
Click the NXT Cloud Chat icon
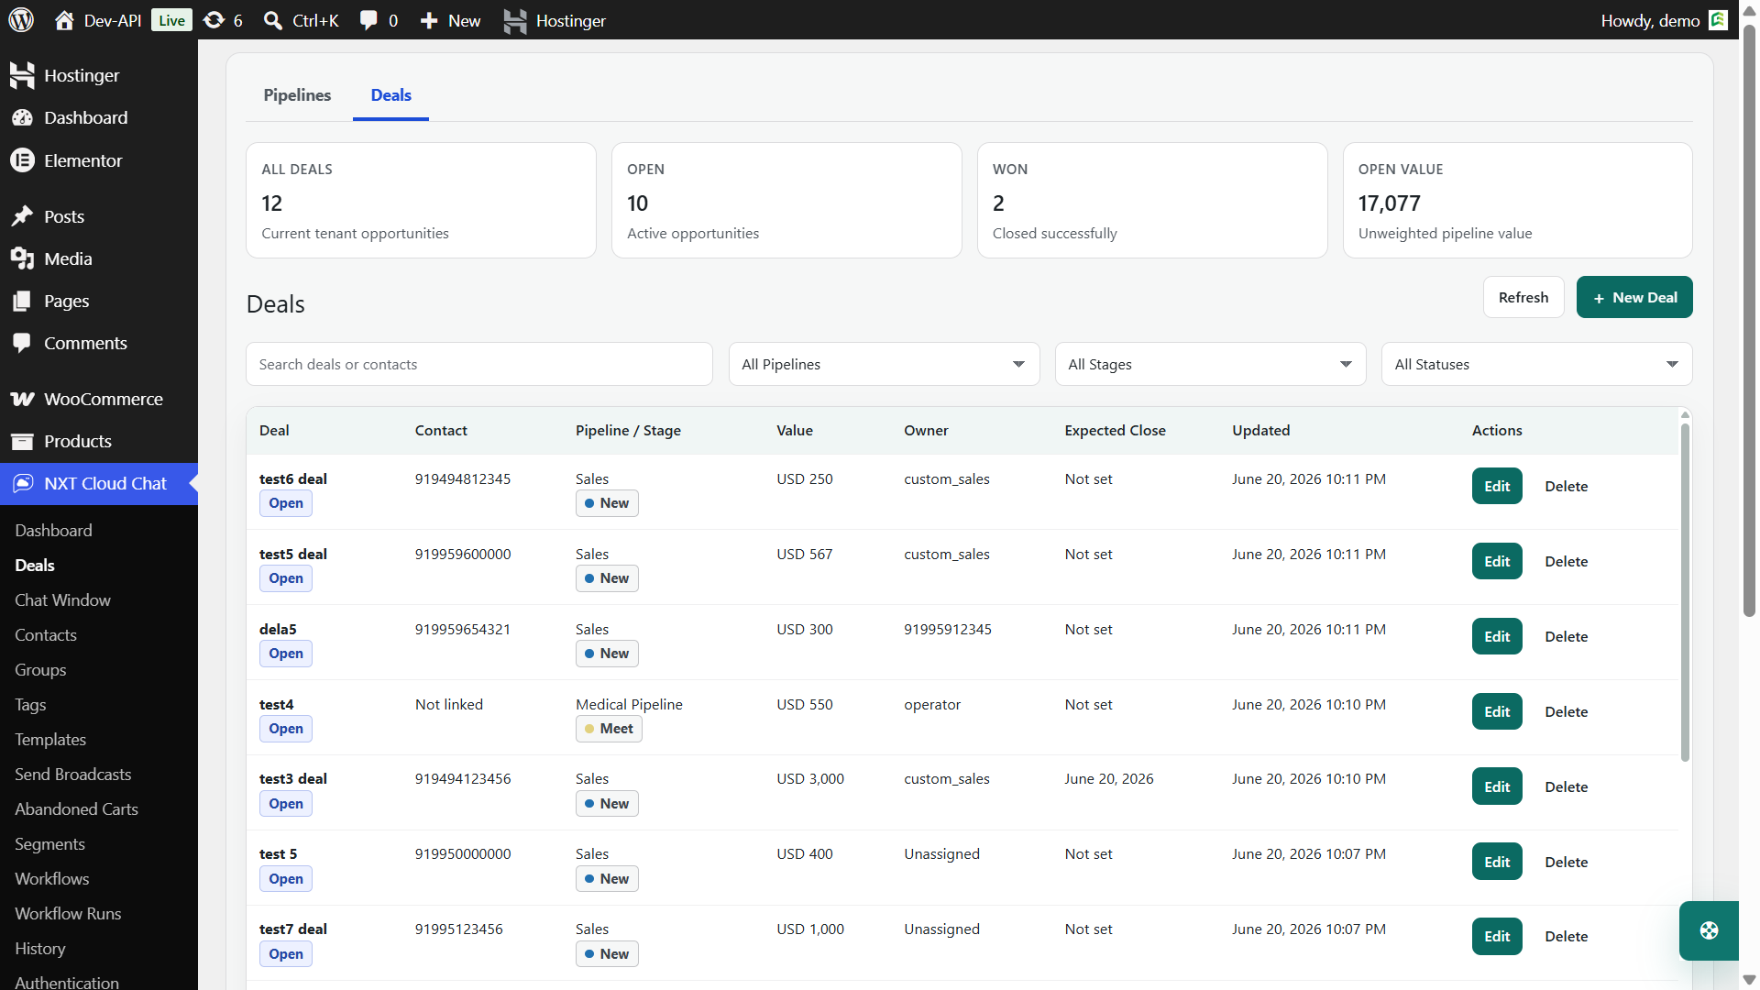[23, 483]
